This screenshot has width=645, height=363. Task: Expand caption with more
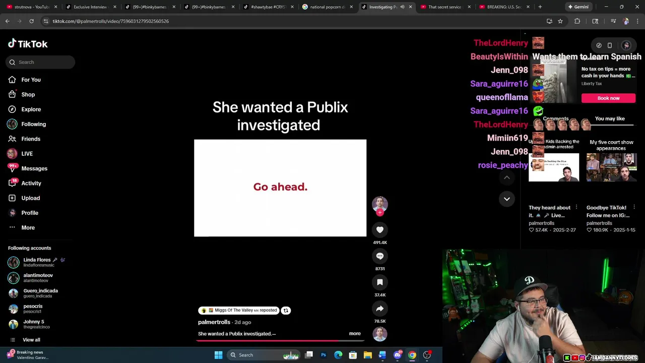(355, 334)
